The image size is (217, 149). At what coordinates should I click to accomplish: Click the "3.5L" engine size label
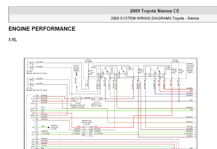coord(12,40)
